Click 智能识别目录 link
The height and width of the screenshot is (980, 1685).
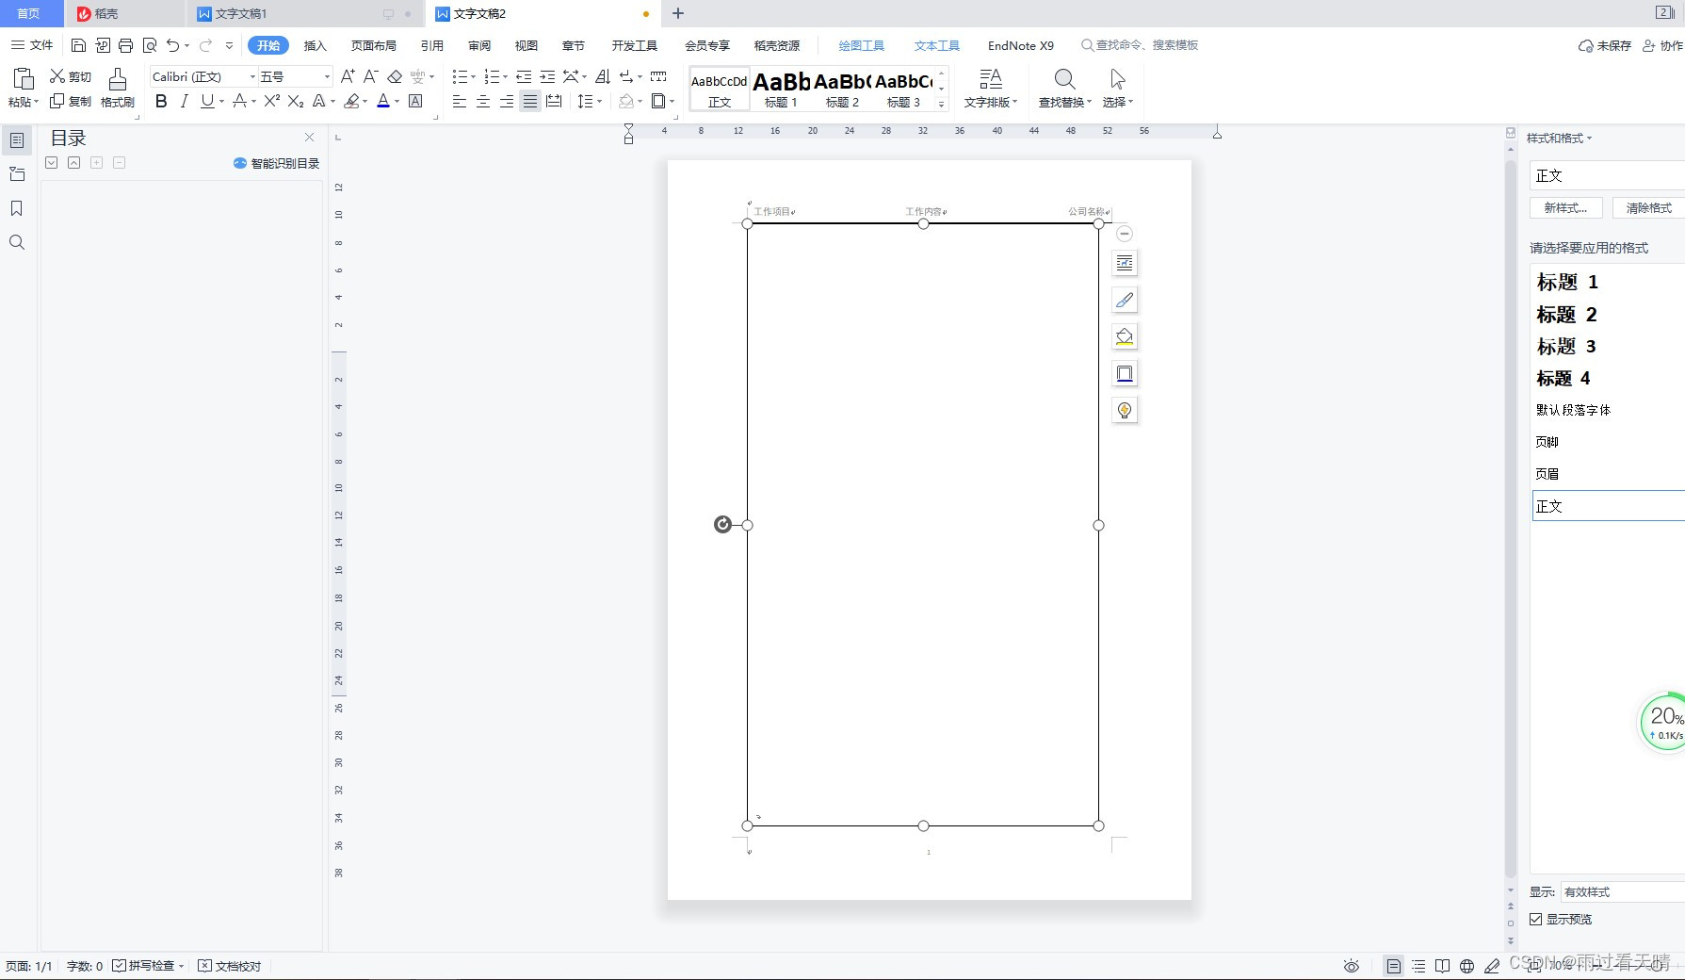[276, 163]
